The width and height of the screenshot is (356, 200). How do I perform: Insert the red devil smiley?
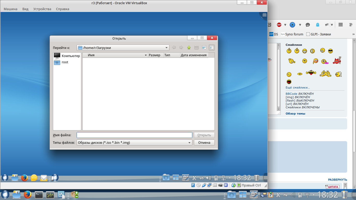click(x=337, y=61)
